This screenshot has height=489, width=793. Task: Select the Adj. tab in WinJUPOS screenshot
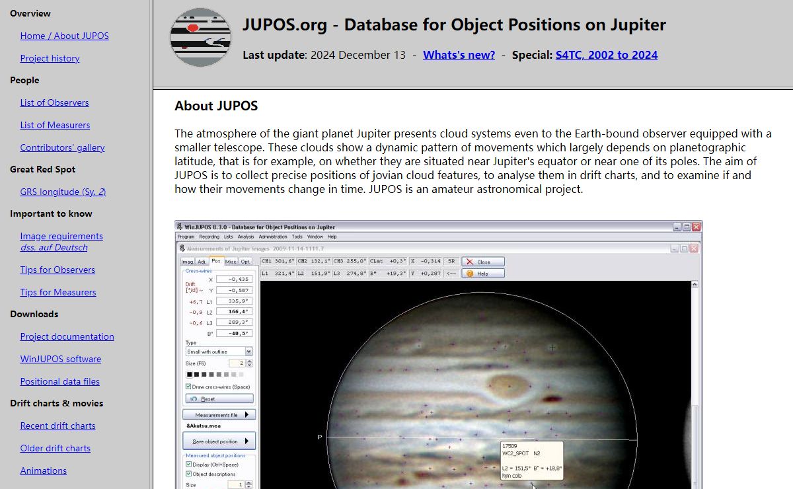coord(201,262)
